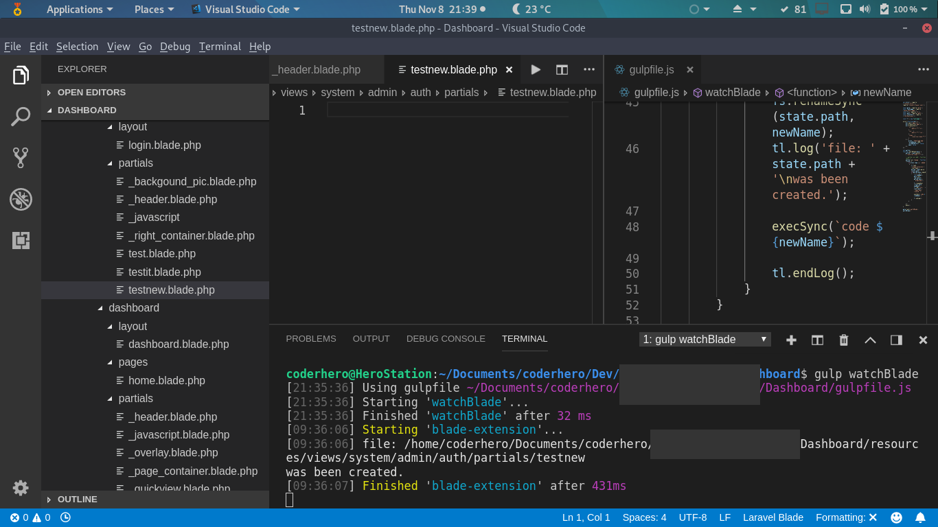938x527 pixels.
Task: Open the Search view in activity bar
Action: [21, 117]
